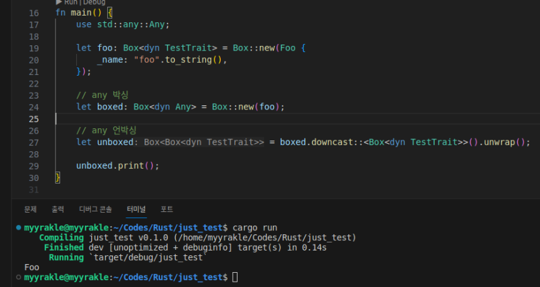Open the 디버그 콘솔 (Debug Console) tab
Viewport: 540px width, 287px height.
click(x=95, y=209)
